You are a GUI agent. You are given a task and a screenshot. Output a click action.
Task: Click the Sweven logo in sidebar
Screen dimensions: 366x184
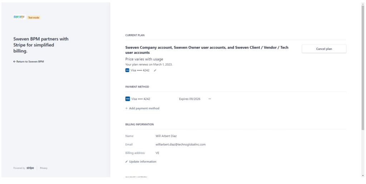click(19, 17)
